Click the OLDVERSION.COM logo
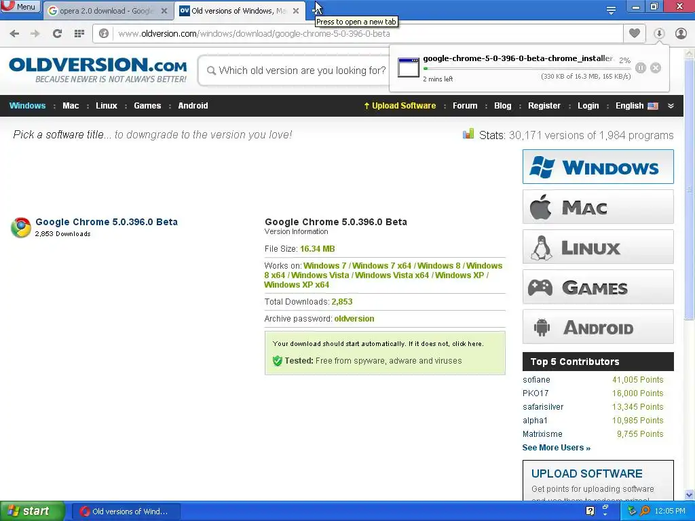Viewport: 695px width, 521px height. 98,70
